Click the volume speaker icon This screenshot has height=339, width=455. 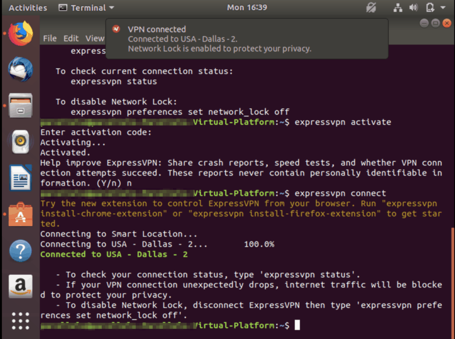413,8
